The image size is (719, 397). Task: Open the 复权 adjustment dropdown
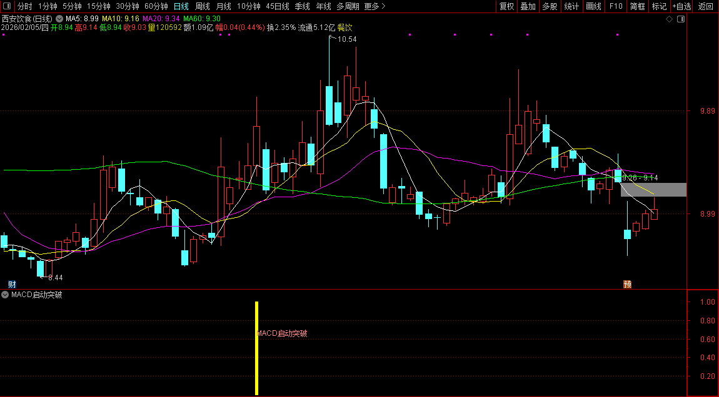(506, 6)
